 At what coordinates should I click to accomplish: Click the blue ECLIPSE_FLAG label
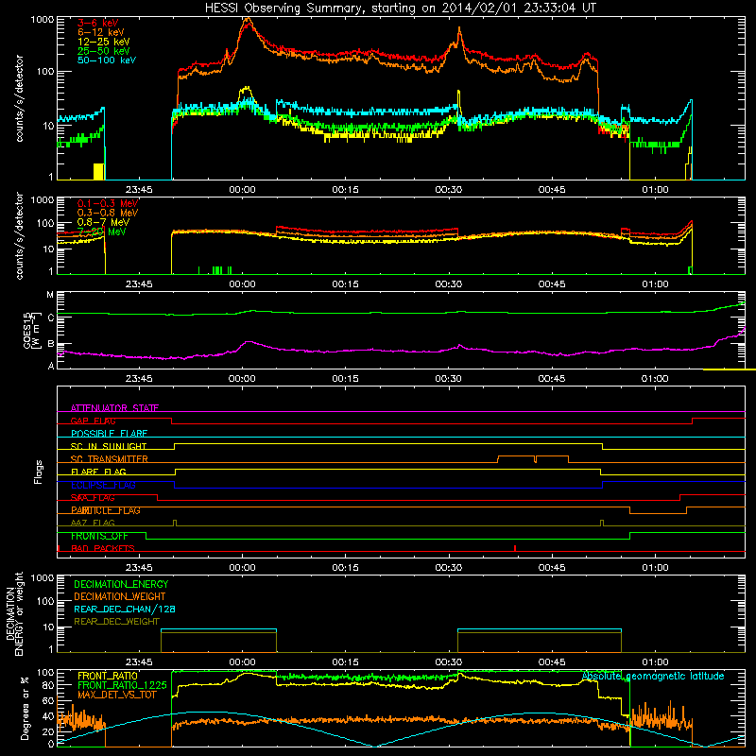click(103, 485)
